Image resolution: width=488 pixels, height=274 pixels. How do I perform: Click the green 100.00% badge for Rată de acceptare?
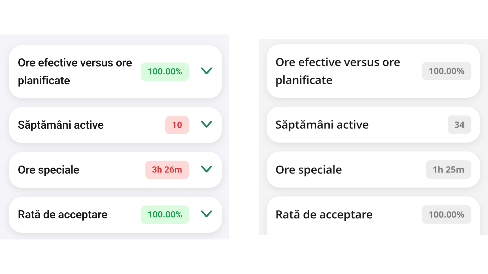pyautogui.click(x=165, y=215)
